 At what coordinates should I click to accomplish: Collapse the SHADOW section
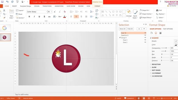point(151,38)
